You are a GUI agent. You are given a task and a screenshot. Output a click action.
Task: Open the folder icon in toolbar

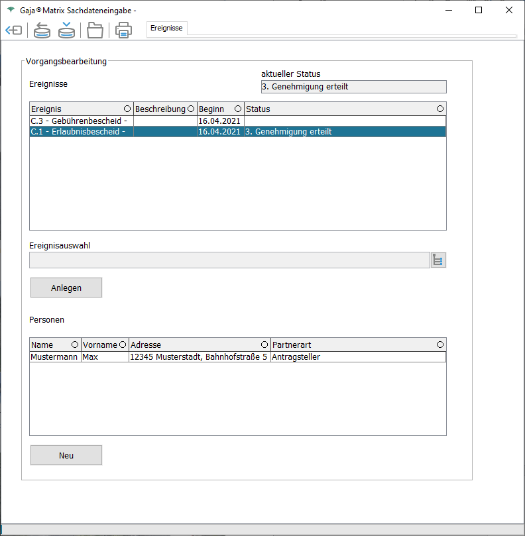[95, 30]
